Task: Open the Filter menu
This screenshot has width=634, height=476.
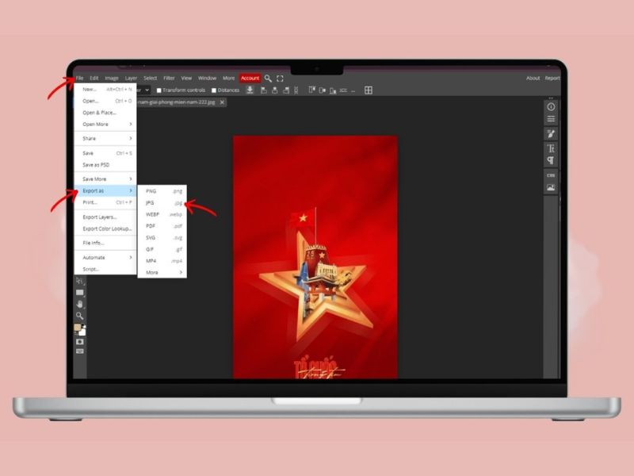Action: point(169,79)
